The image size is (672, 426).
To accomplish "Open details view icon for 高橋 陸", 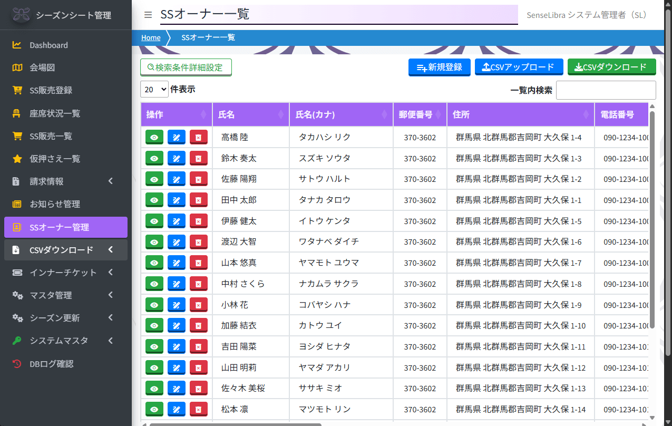I will (x=154, y=137).
